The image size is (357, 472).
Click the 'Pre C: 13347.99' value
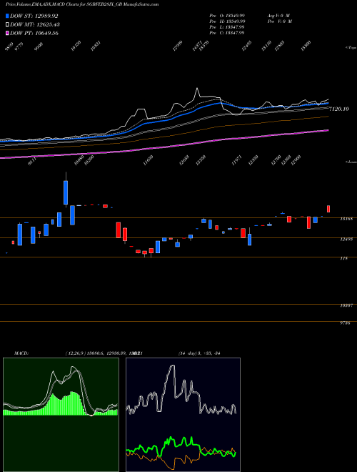(x=227, y=33)
